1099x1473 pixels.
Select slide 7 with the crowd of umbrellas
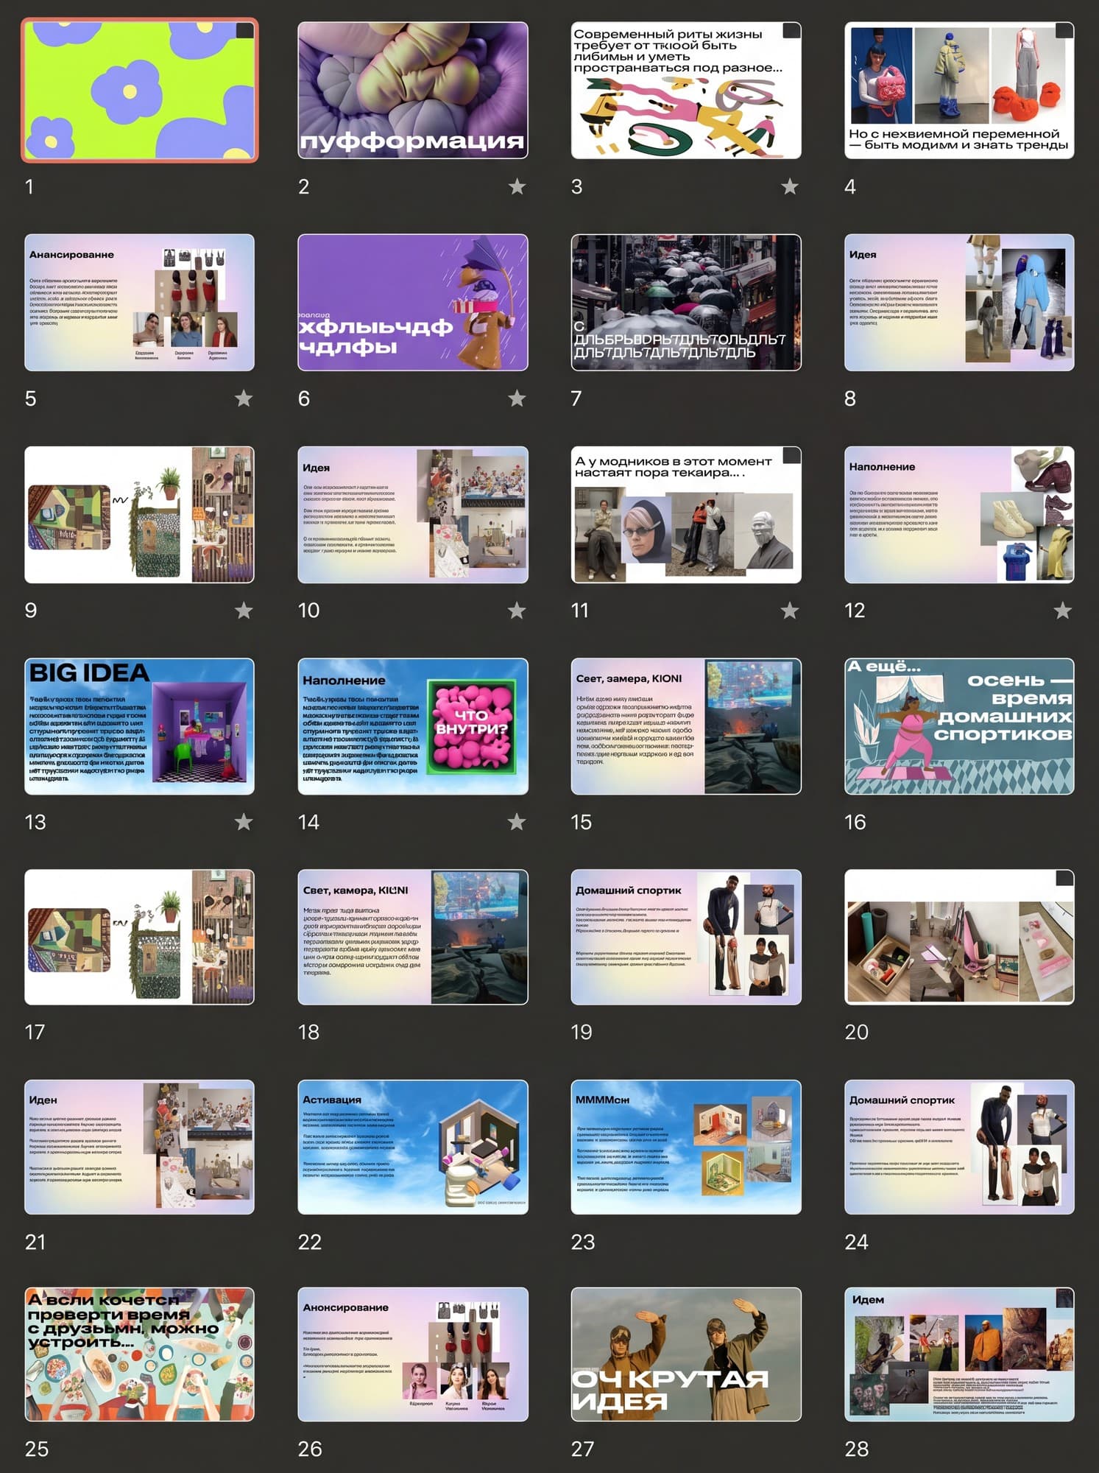coord(686,302)
